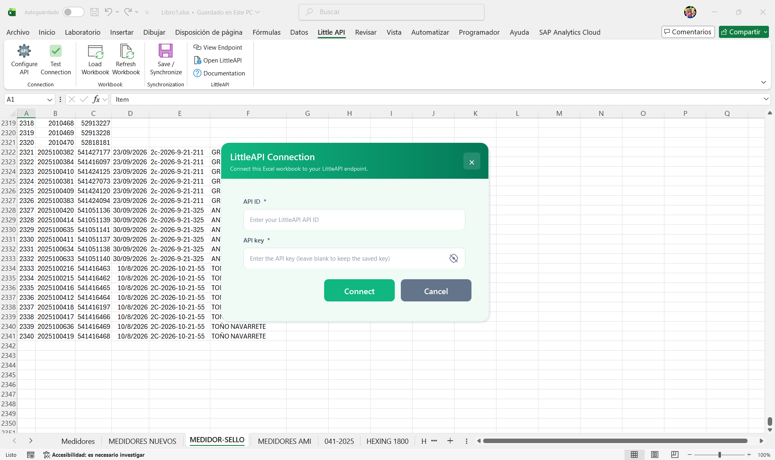This screenshot has width=775, height=460.
Task: Select Normal view icon in status bar
Action: coord(635,455)
